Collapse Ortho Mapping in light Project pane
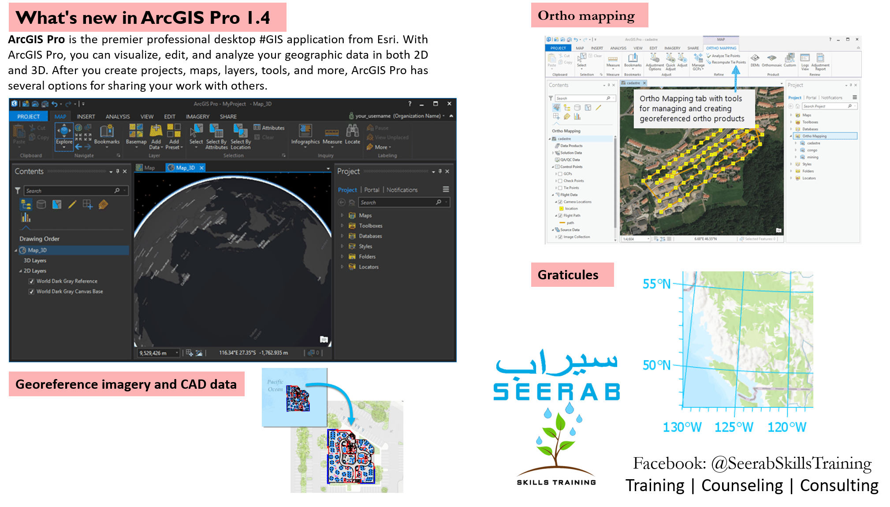 pyautogui.click(x=791, y=136)
